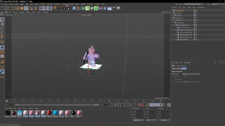Switch to Model mode in left palette
This screenshot has width=225, height=126.
pyautogui.click(x=2, y=20)
